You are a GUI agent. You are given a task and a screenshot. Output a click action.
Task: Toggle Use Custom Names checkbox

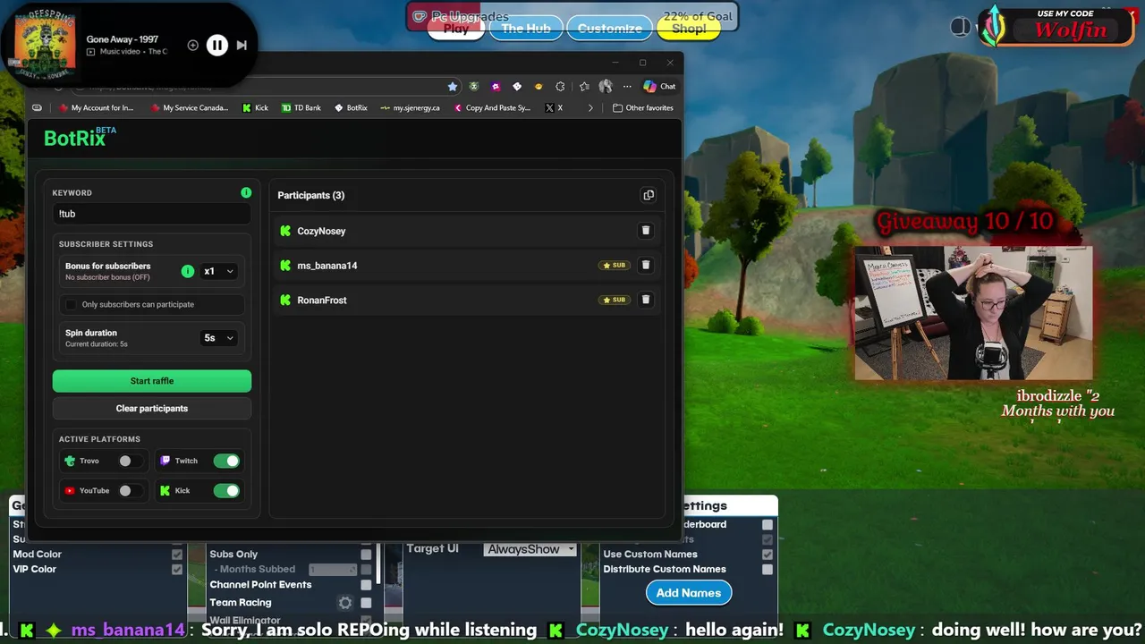tap(768, 555)
